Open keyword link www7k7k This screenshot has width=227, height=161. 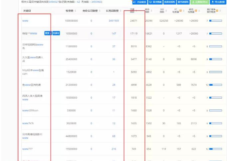tap(28, 123)
